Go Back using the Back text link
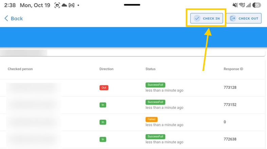Viewport: 267px width, 149px height. pos(17,19)
